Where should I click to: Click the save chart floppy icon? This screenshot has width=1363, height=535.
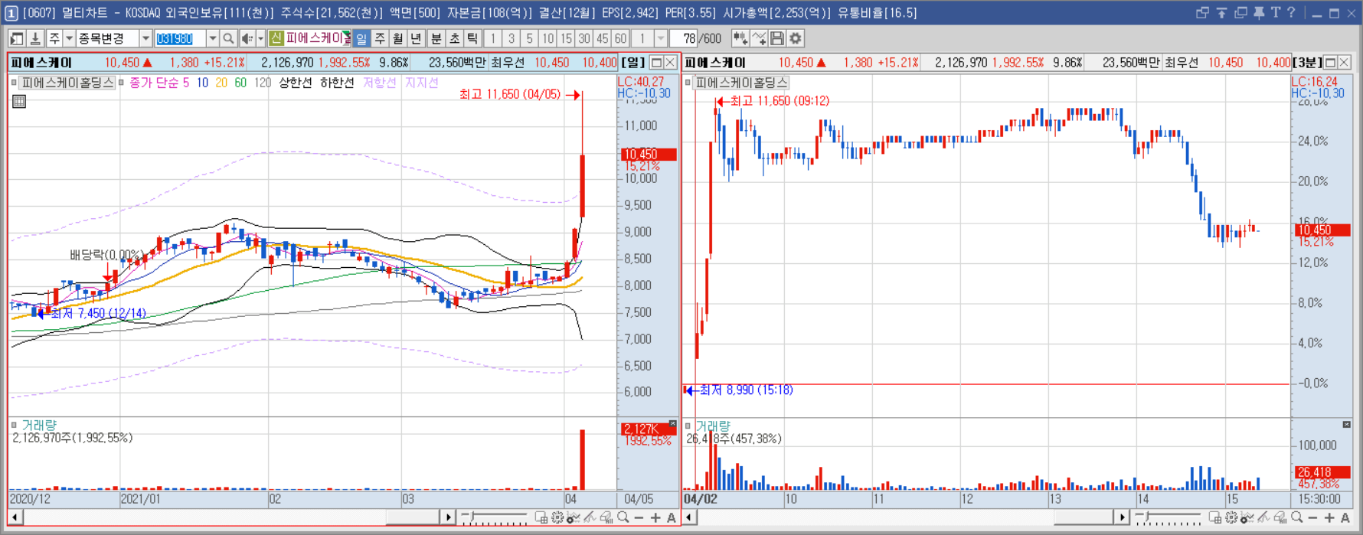[777, 38]
